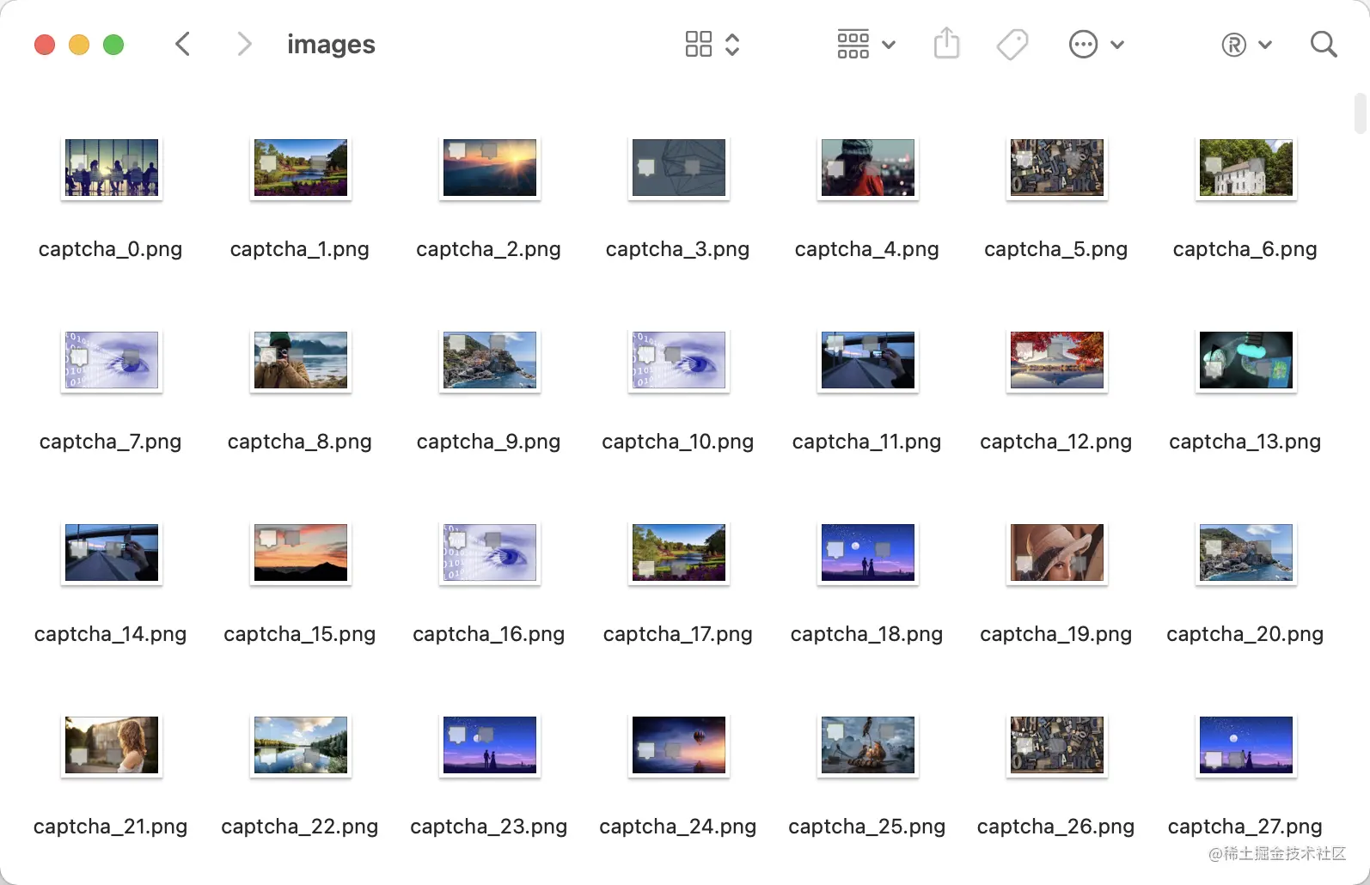
Task: Click the file name captcha_12.png
Action: (x=1056, y=442)
